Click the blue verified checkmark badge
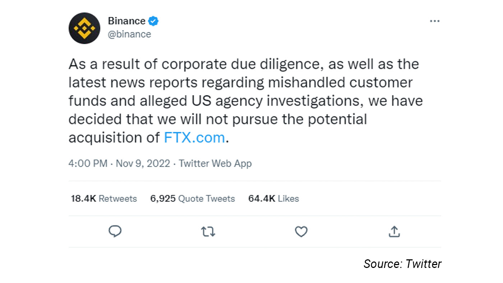Viewport: 503px width, 283px height. pos(154,21)
